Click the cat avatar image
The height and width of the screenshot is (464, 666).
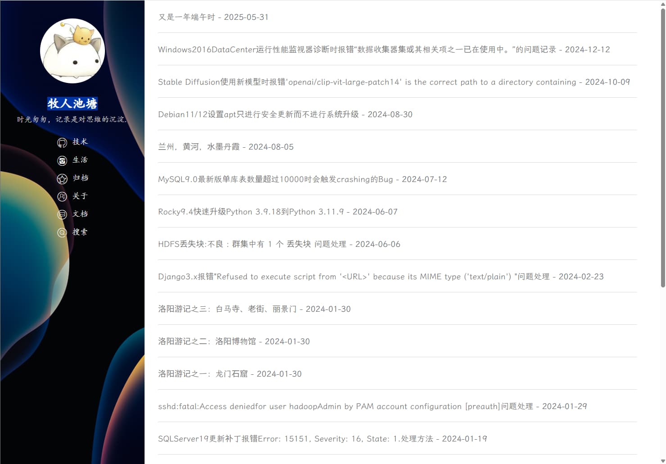[x=72, y=51]
